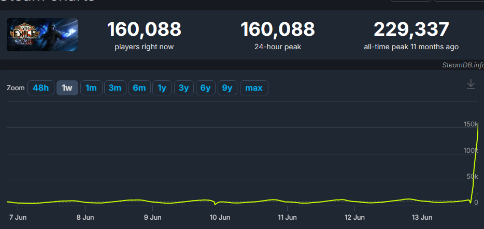Viewport: 484px width, 229px height.
Task: Click the 24-hour peak label
Action: [278, 47]
